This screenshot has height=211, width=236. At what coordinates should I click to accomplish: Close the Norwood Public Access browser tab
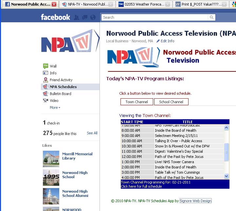coord(54,4)
